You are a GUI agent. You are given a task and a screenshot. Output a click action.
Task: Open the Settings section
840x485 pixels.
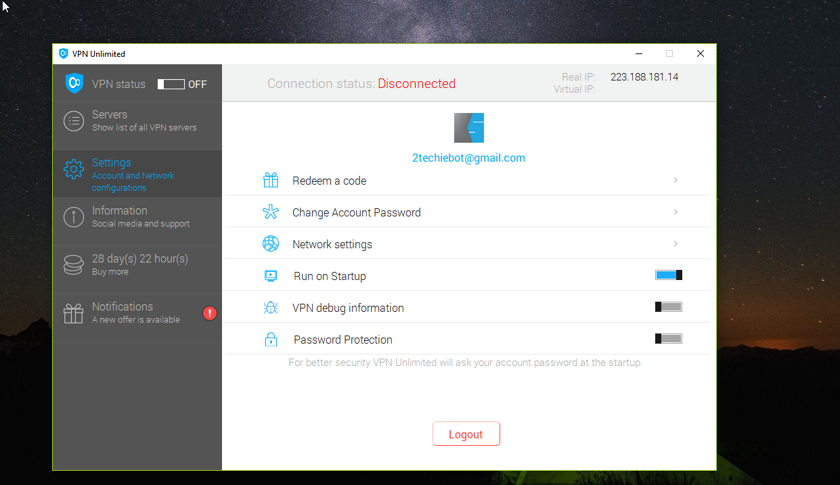137,174
